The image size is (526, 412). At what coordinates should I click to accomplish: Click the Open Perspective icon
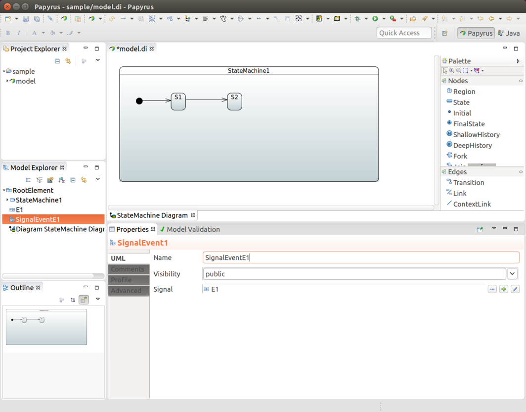pyautogui.click(x=445, y=33)
